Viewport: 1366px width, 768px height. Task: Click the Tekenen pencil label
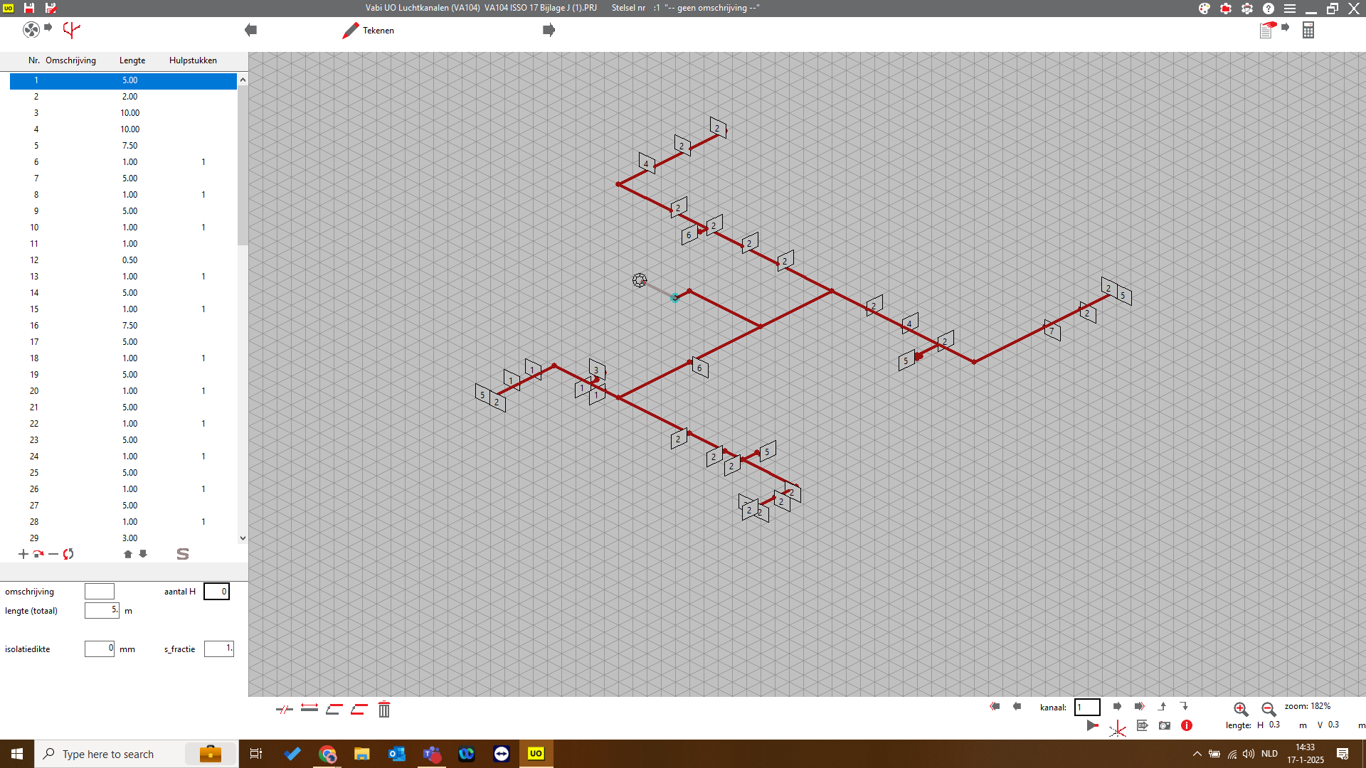(x=369, y=31)
